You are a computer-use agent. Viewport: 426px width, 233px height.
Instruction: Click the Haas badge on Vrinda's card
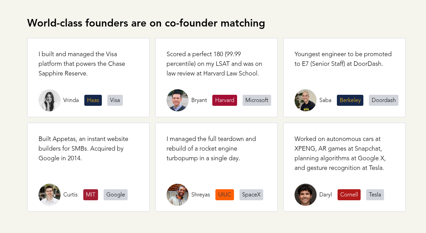pyautogui.click(x=93, y=100)
